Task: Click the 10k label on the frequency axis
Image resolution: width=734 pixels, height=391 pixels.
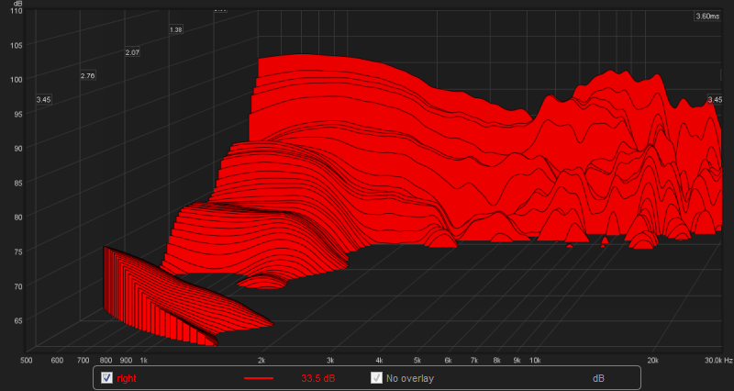Action: [535, 361]
